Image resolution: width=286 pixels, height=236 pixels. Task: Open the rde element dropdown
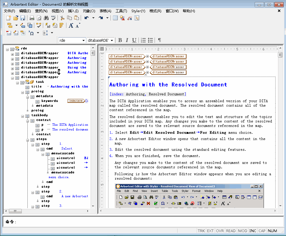[83, 40]
